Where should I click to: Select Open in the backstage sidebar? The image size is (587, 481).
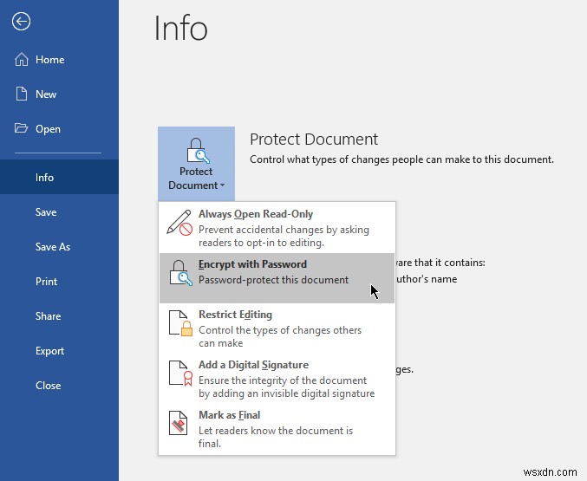[59, 129]
